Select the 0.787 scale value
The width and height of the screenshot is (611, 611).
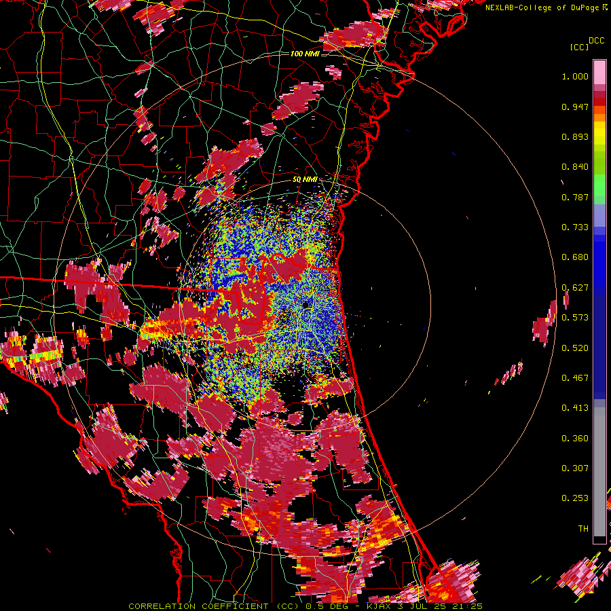(575, 197)
